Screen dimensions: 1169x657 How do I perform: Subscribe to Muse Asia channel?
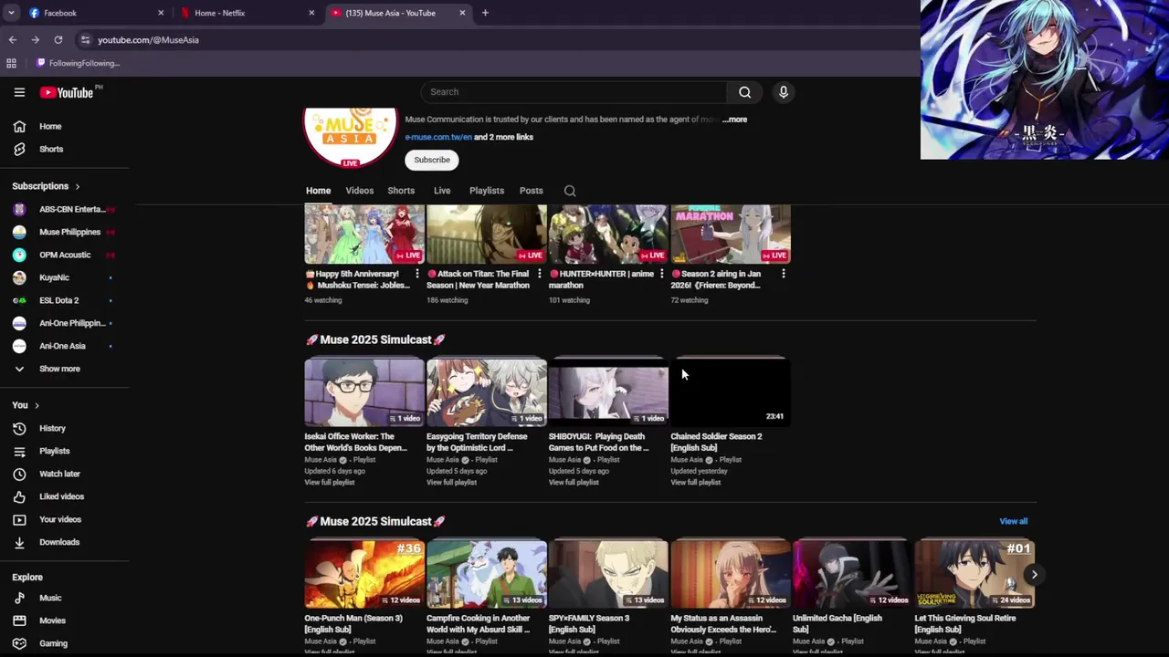432,161
